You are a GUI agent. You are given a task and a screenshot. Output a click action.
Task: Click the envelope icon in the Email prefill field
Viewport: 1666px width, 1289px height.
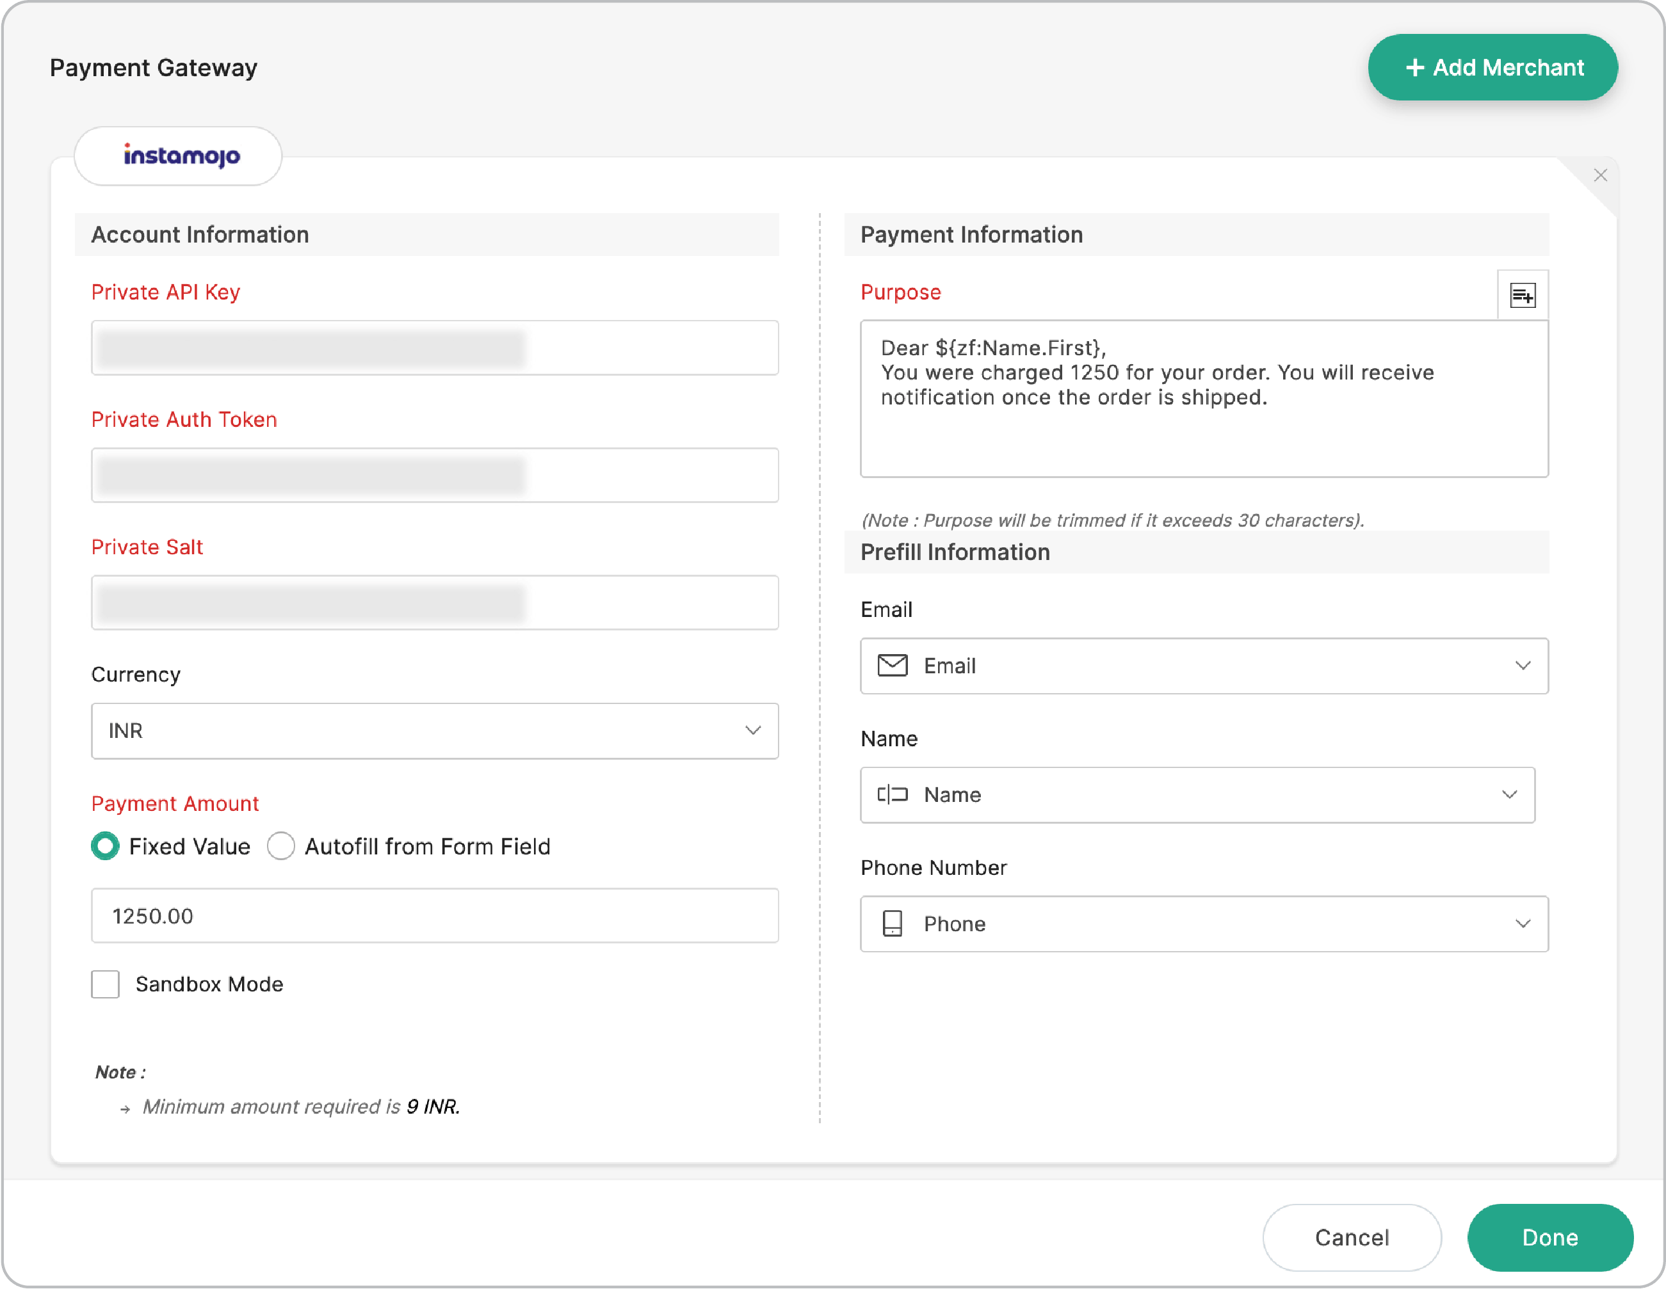[893, 665]
